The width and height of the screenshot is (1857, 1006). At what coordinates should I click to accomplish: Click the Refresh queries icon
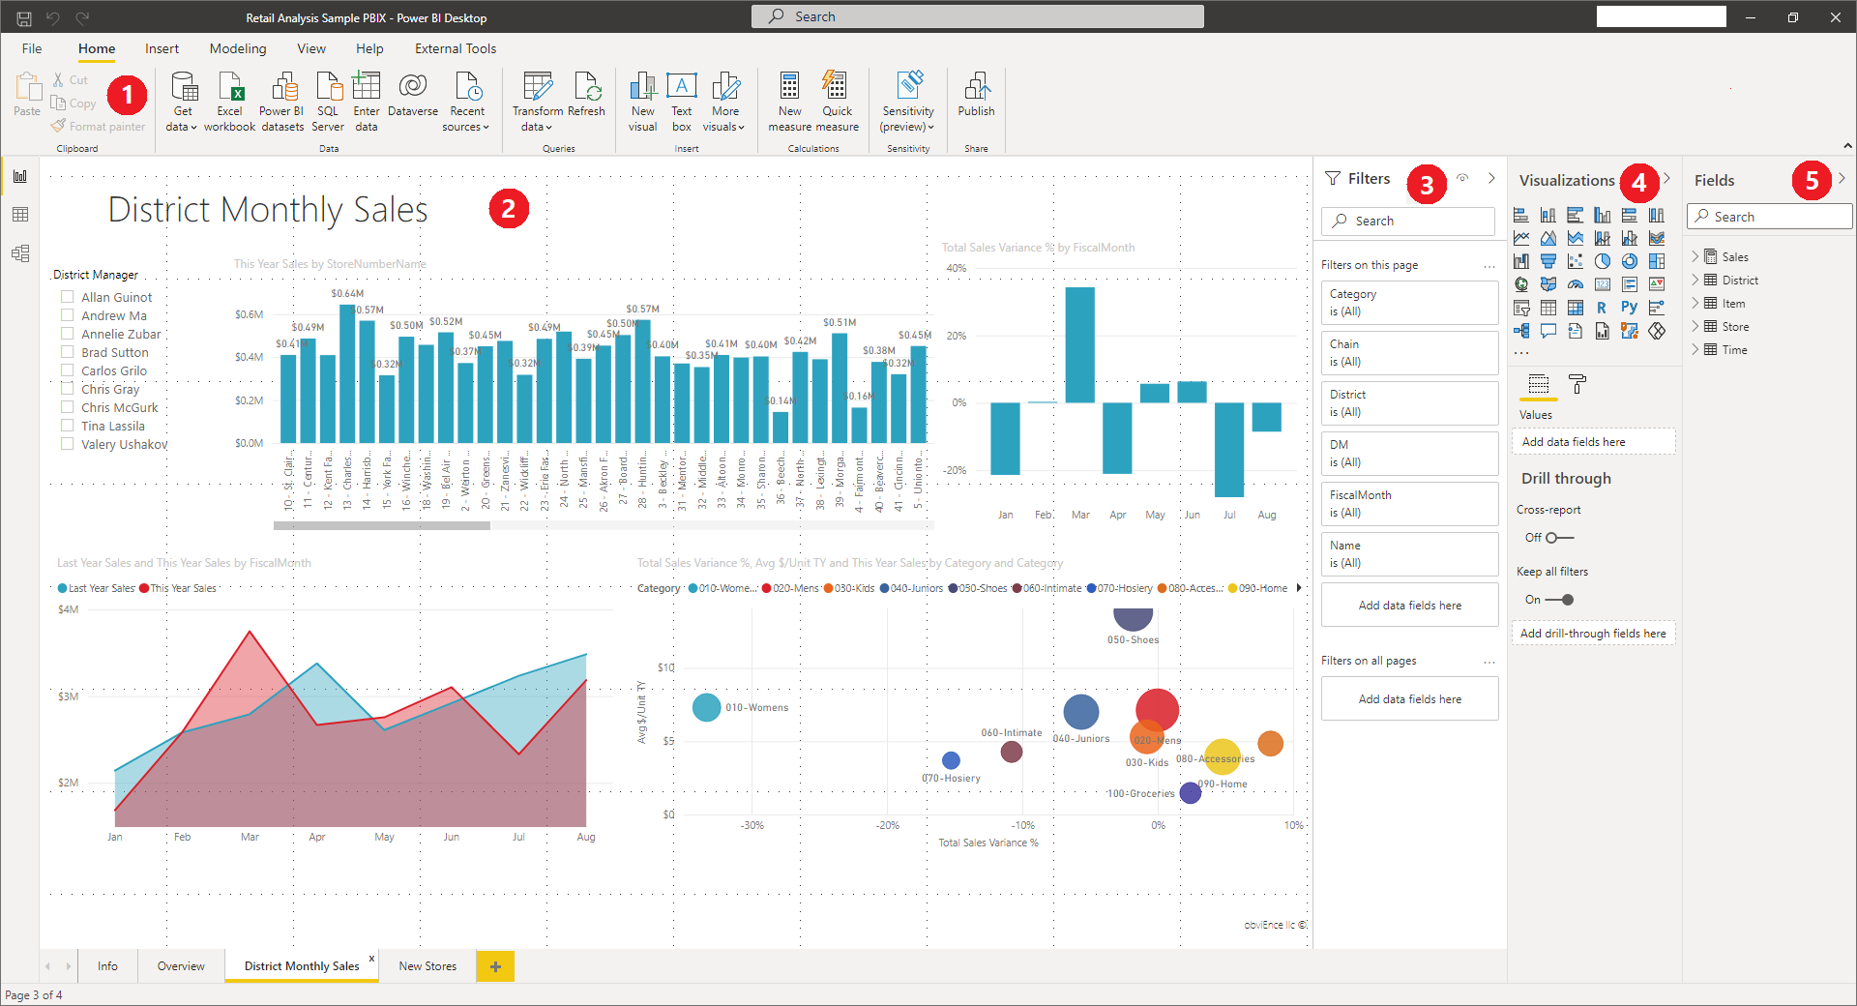[x=586, y=86]
